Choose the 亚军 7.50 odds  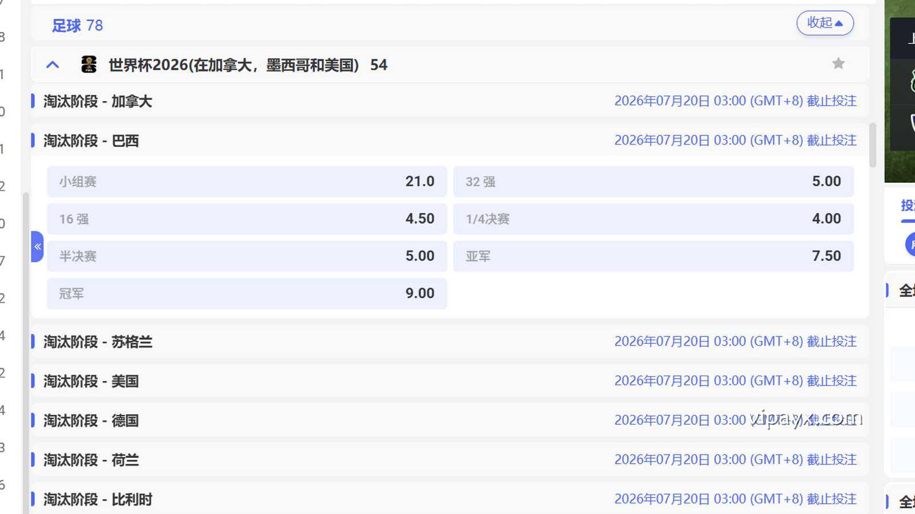click(653, 256)
